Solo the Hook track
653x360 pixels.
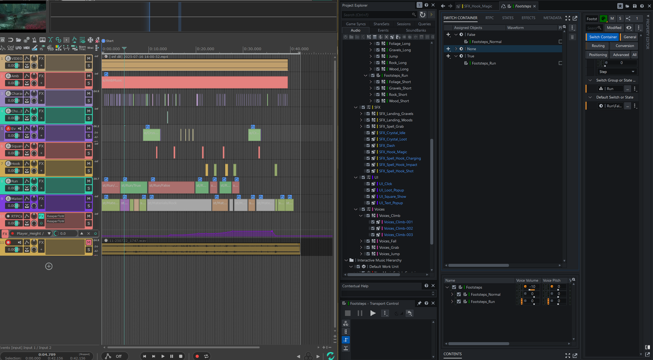pyautogui.click(x=89, y=171)
